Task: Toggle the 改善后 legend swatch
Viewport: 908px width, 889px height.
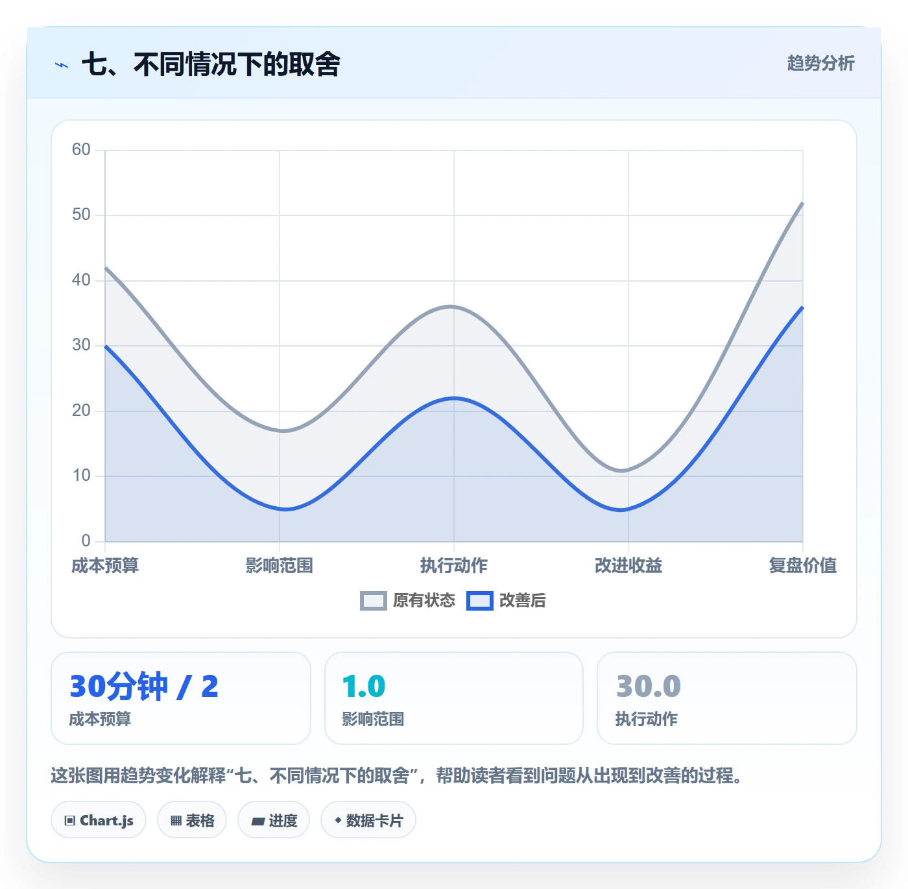Action: [x=480, y=601]
